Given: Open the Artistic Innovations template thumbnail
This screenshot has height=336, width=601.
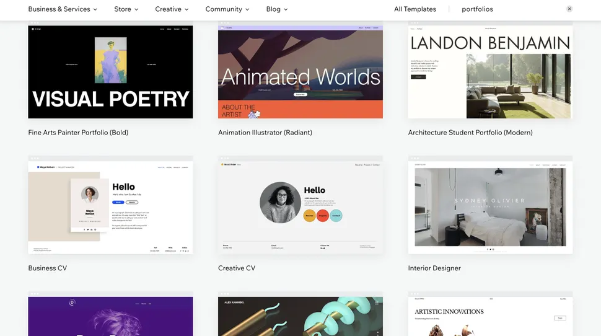Looking at the screenshot, I should click(x=490, y=316).
